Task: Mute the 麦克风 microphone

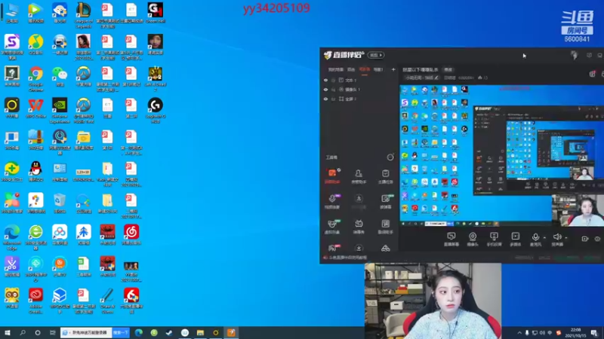Action: 535,238
